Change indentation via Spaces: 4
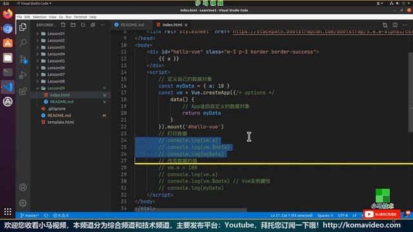 [325, 215]
